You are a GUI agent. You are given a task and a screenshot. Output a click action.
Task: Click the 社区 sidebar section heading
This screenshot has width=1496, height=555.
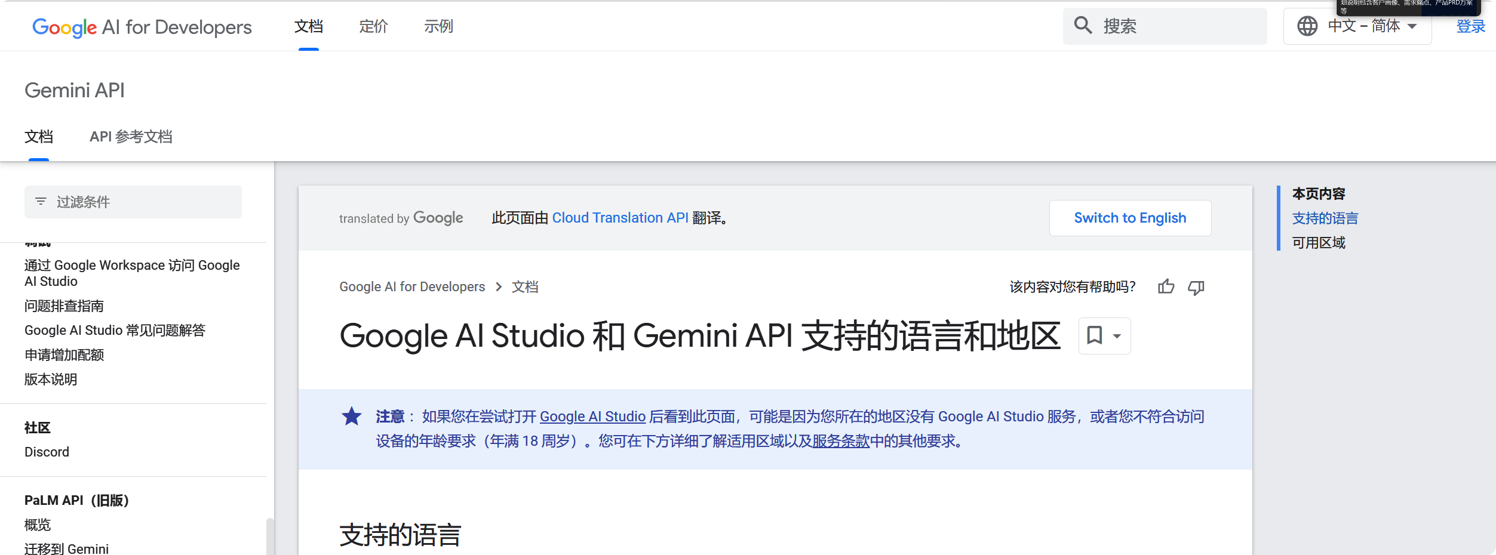tap(38, 428)
